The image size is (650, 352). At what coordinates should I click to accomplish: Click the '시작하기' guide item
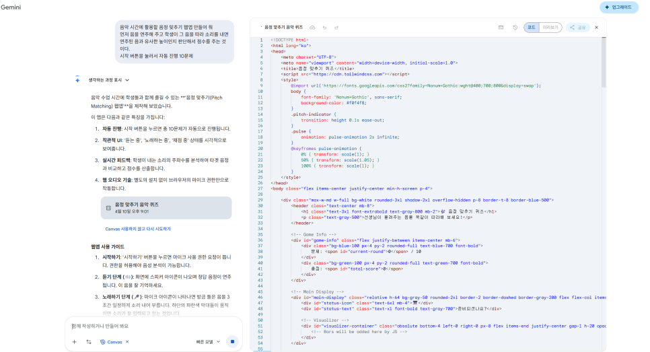pyautogui.click(x=167, y=261)
